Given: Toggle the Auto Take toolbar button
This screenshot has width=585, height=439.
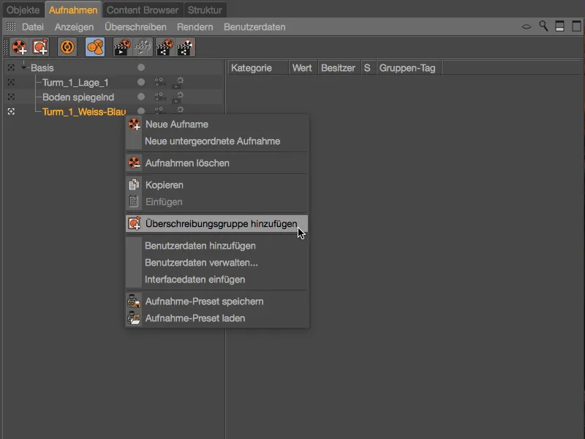Looking at the screenshot, I should [x=67, y=47].
